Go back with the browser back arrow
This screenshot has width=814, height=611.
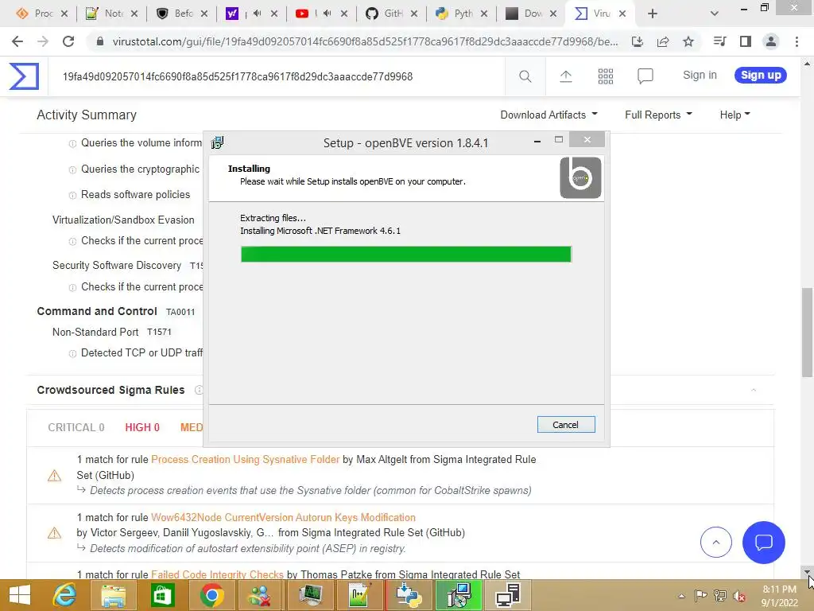(17, 41)
